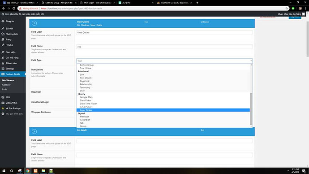Open Field Groups submenu item
The image size is (309, 174).
[x=8, y=80]
